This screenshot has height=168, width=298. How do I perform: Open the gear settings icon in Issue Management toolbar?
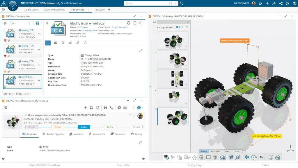[119, 108]
